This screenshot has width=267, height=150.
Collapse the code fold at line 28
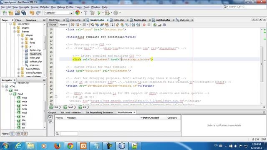click(x=56, y=97)
